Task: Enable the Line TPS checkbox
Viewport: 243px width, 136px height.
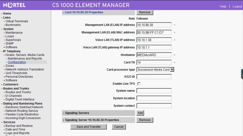Action: pos(139,84)
